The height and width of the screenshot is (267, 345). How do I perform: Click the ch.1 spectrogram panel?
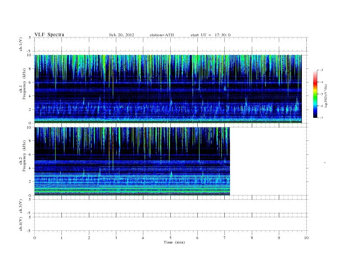click(168, 89)
